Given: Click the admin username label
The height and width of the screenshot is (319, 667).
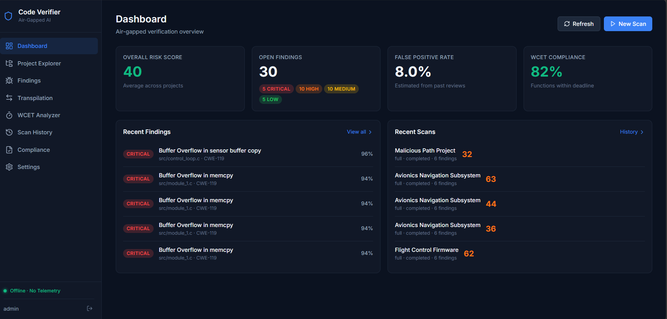Looking at the screenshot, I should point(11,309).
